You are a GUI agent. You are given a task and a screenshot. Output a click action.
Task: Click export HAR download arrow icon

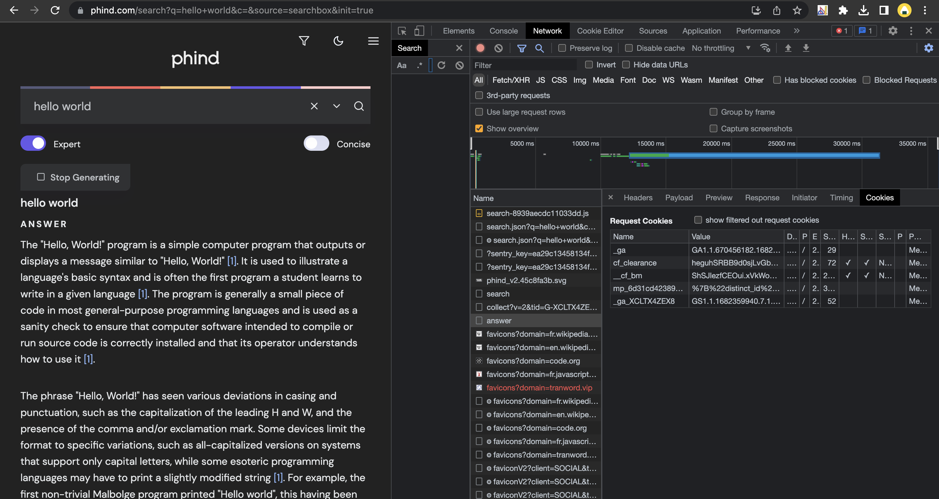click(x=805, y=48)
